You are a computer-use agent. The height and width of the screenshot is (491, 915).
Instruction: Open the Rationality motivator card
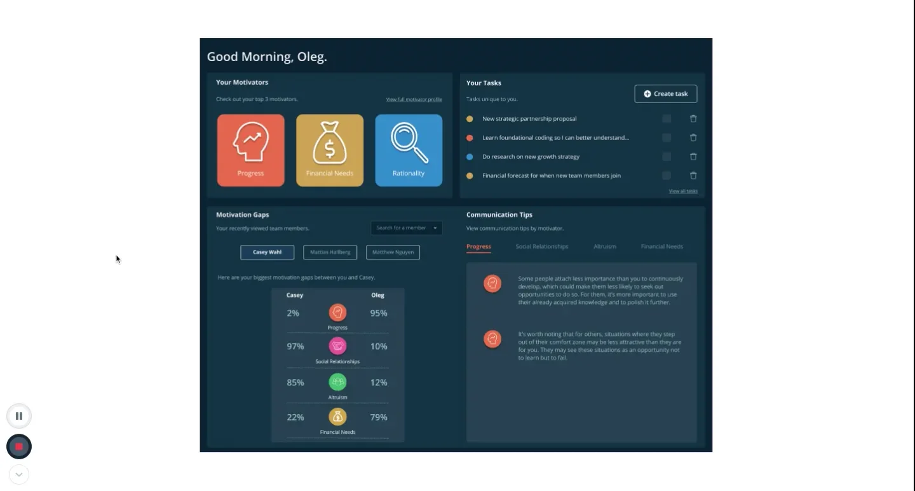coord(409,151)
